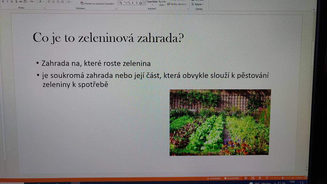Apply italic formatting with the I icon
The height and width of the screenshot is (184, 327).
pyautogui.click(x=7, y=2)
